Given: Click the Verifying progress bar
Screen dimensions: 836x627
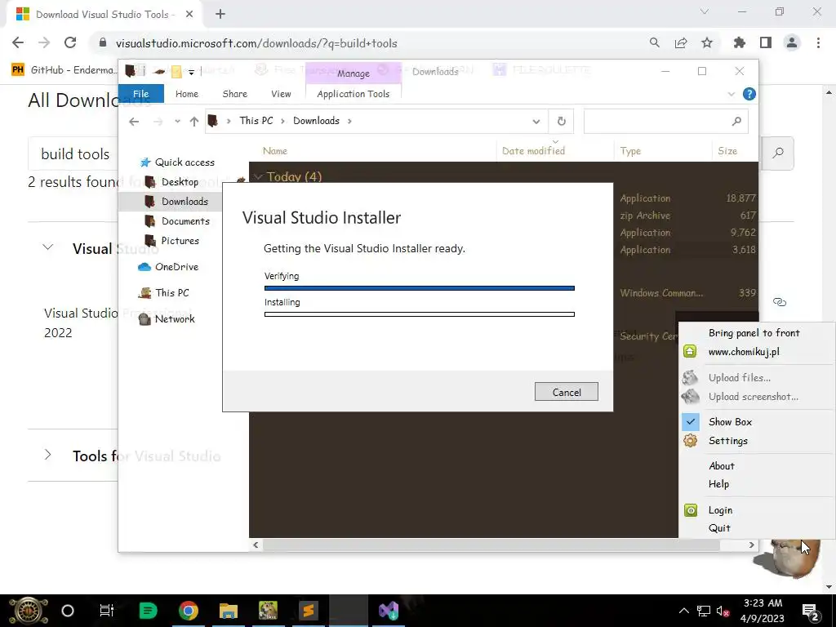Looking at the screenshot, I should pos(419,288).
